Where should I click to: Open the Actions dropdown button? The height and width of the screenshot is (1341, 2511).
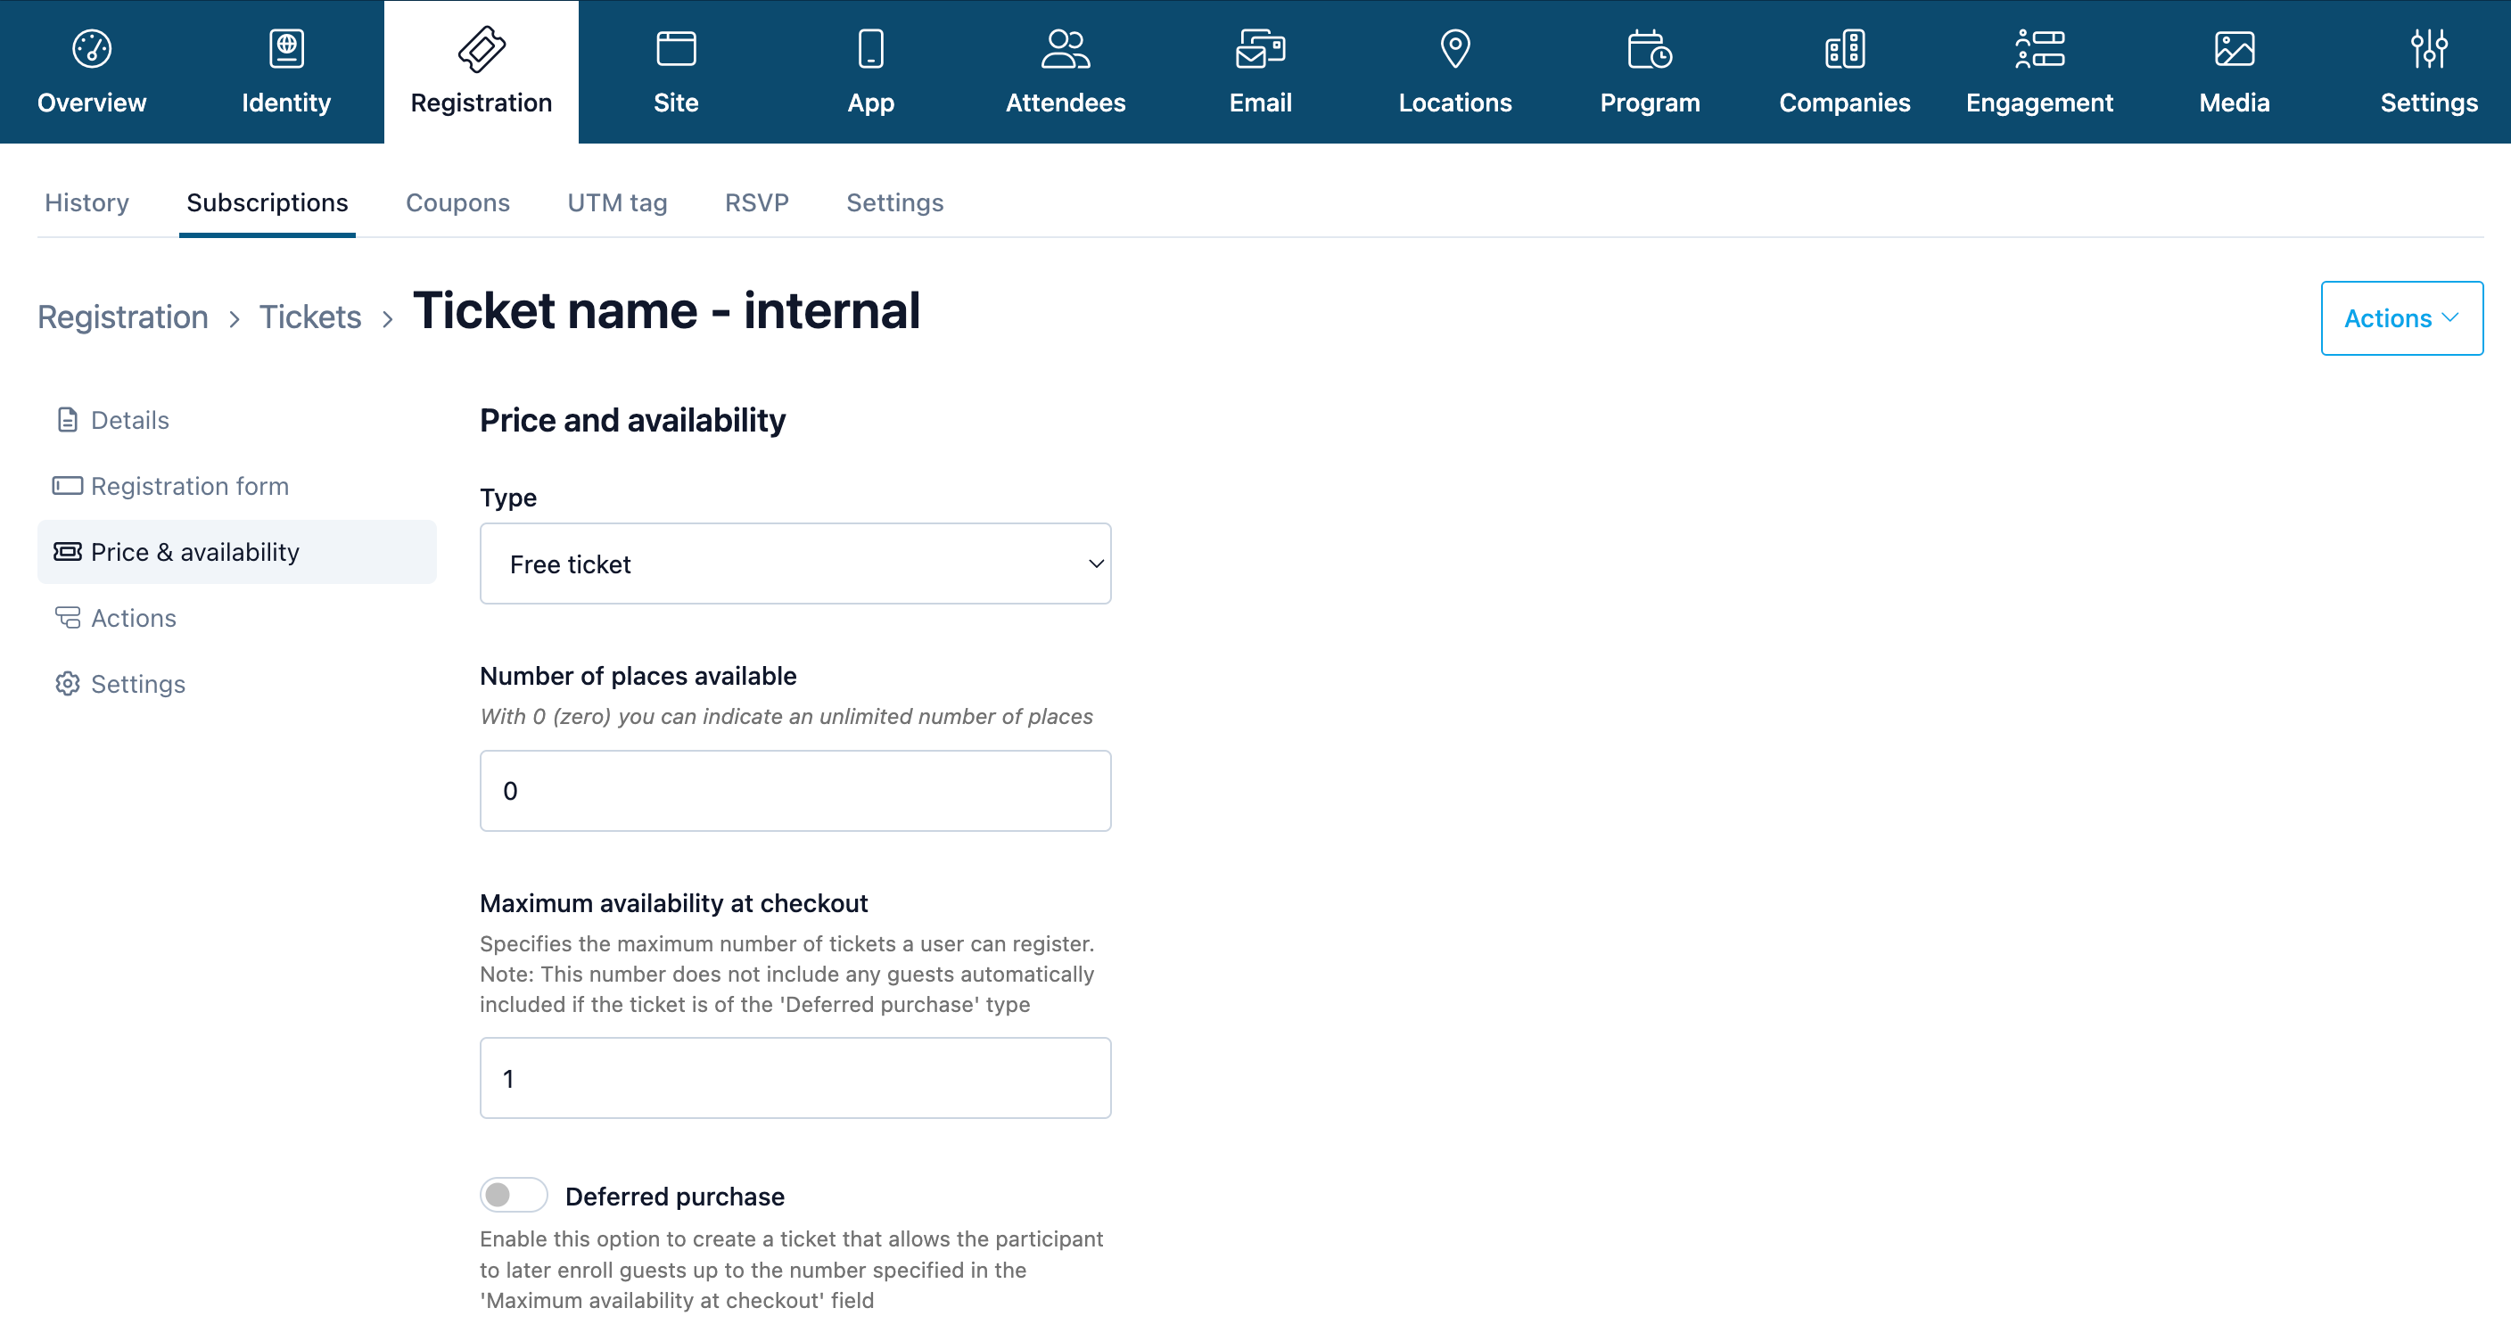tap(2400, 318)
